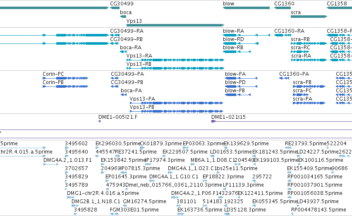The width and height of the screenshot is (352, 216).
Task: Click the DME1-021I15 clone label
Action: point(228,117)
